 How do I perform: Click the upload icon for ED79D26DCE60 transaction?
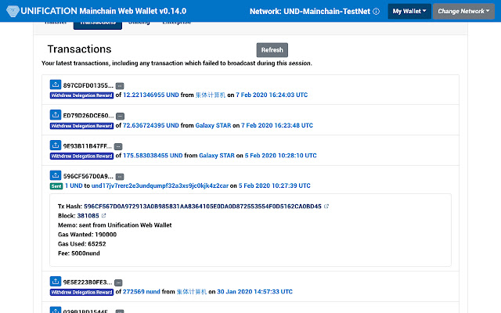56,115
